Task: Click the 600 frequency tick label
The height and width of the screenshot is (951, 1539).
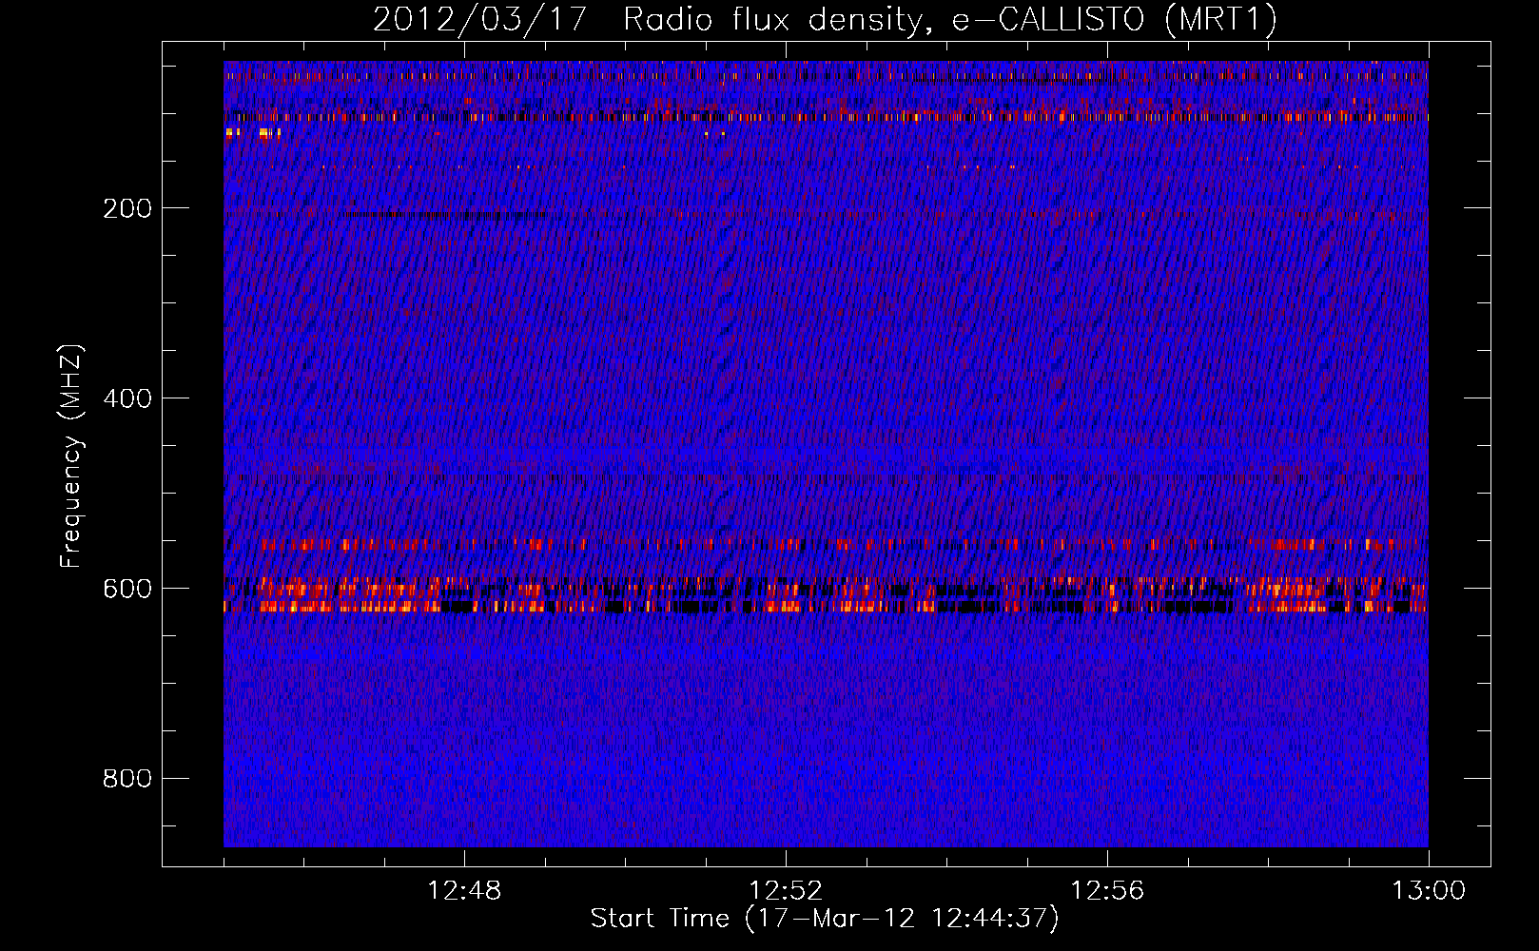Action: (x=127, y=589)
